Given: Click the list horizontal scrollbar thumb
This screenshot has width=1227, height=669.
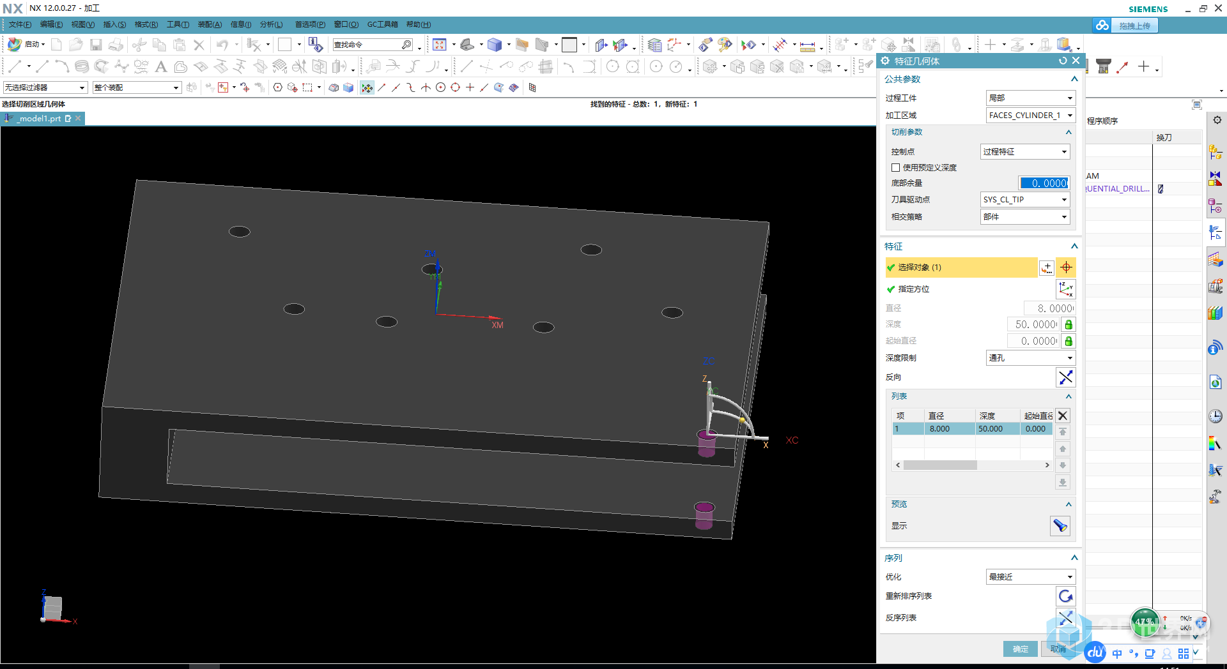Looking at the screenshot, I should coord(940,465).
